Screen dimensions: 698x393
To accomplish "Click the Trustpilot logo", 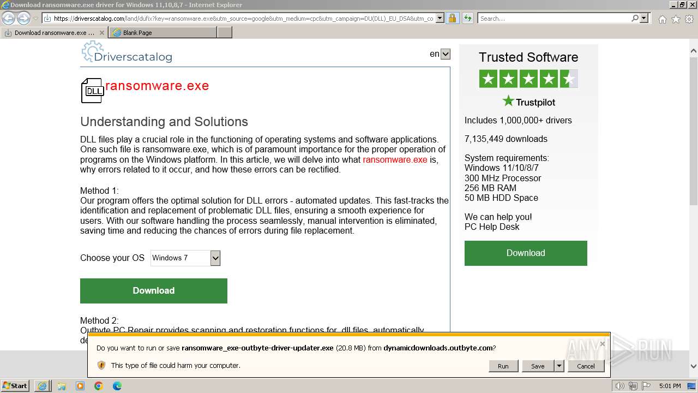I will (528, 102).
